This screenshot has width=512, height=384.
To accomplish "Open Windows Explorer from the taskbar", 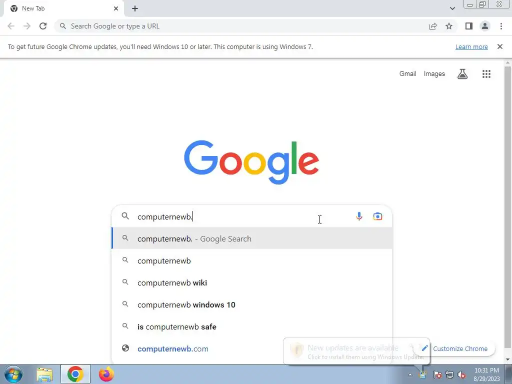I will 44,374.
